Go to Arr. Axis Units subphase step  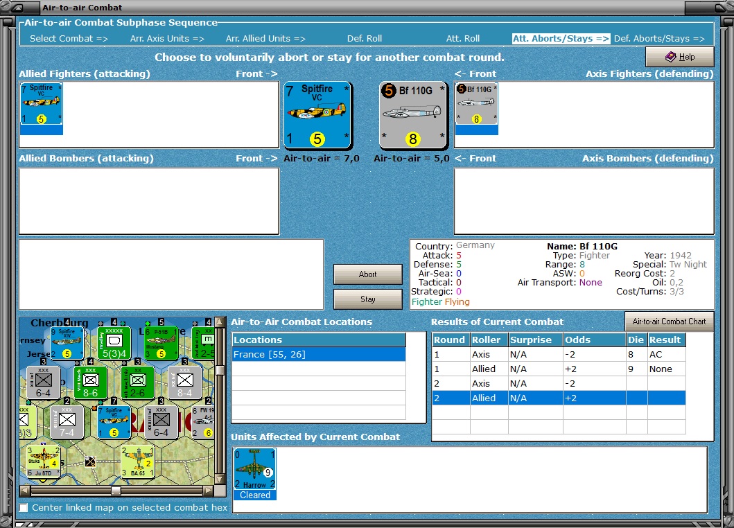[167, 38]
